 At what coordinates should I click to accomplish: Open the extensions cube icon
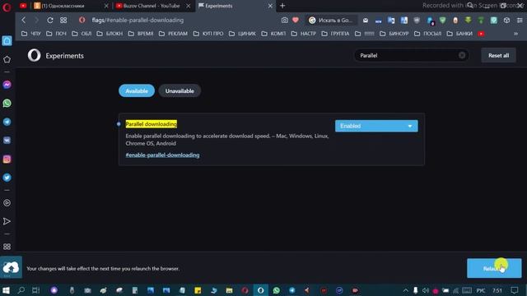pyautogui.click(x=507, y=20)
